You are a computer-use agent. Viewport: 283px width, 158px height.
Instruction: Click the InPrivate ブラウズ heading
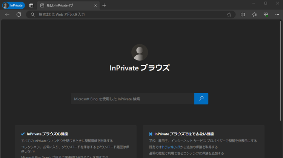tap(140, 68)
